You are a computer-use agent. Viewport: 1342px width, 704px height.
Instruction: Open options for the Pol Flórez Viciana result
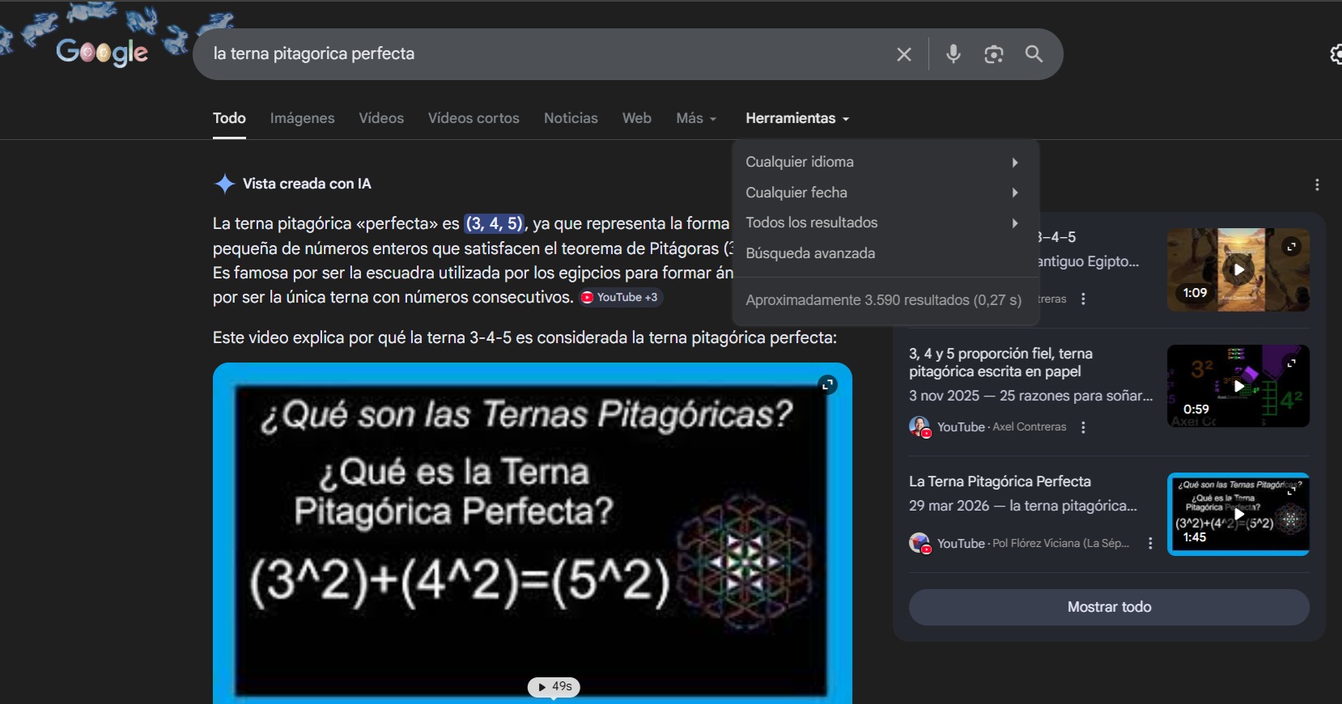tap(1150, 544)
